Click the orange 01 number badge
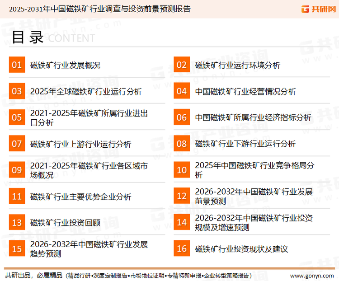The image size is (339, 281). click(x=17, y=65)
